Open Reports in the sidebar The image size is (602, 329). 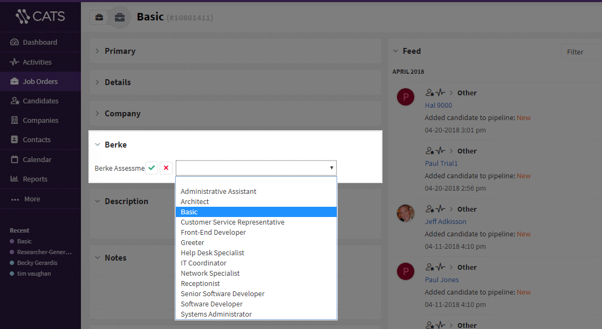[40, 179]
